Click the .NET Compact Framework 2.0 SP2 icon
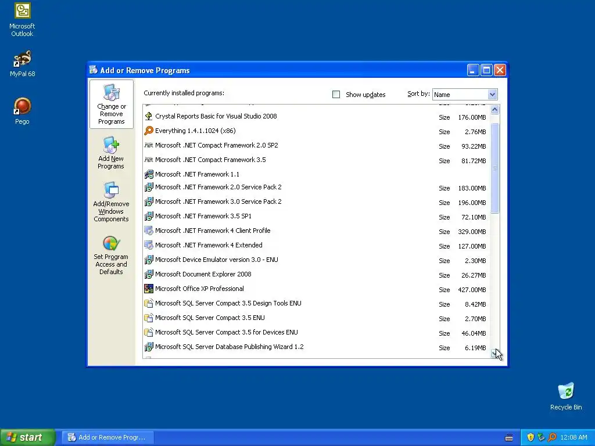 (149, 145)
